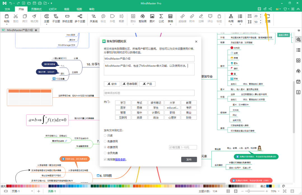Image resolution: width=302 pixels, height=195 pixels.
Task: Collapse the ribbon with the chevron icon
Action: click(x=298, y=9)
